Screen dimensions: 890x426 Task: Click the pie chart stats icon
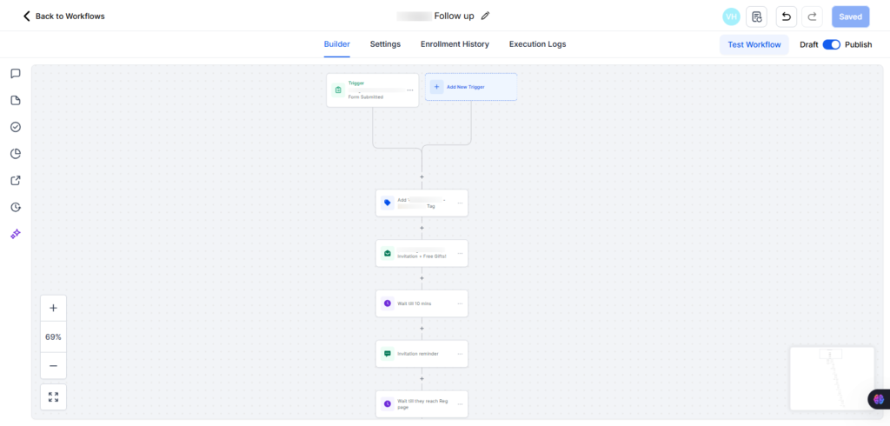tap(16, 154)
